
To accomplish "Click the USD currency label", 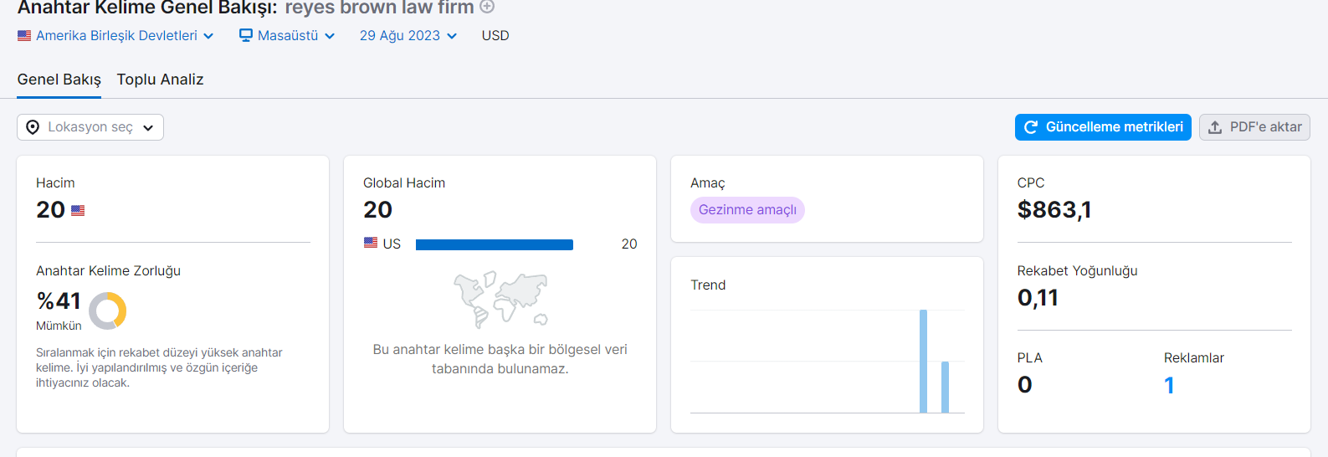I will coord(495,36).
